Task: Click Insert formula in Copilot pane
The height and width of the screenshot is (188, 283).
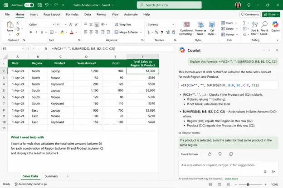Action: [x=189, y=154]
